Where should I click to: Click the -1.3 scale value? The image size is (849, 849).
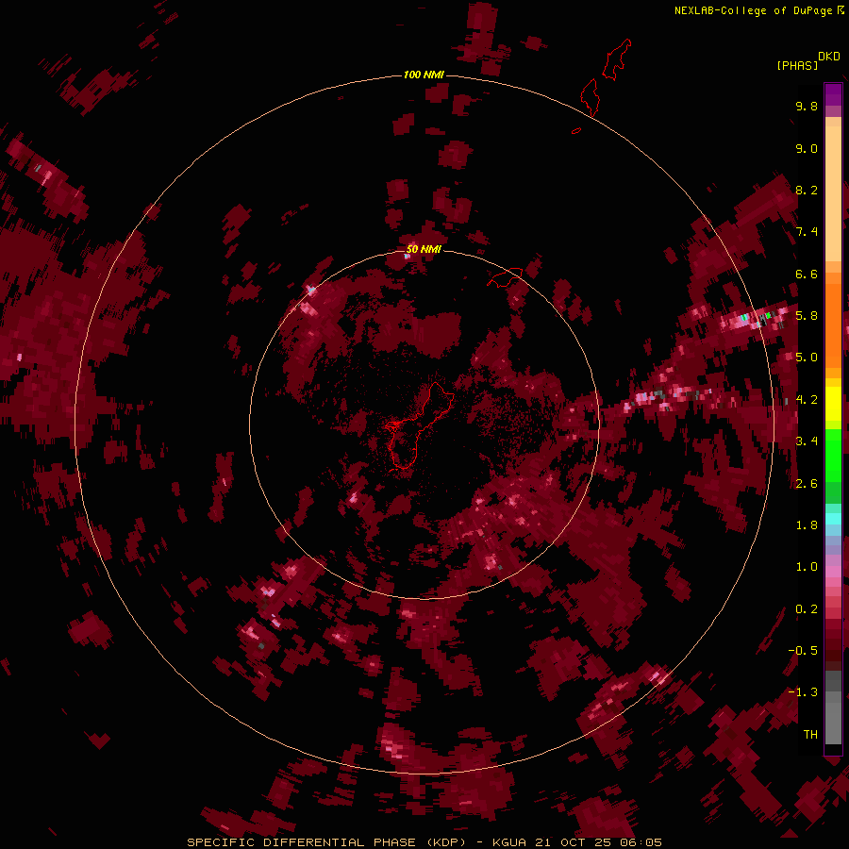tap(803, 692)
